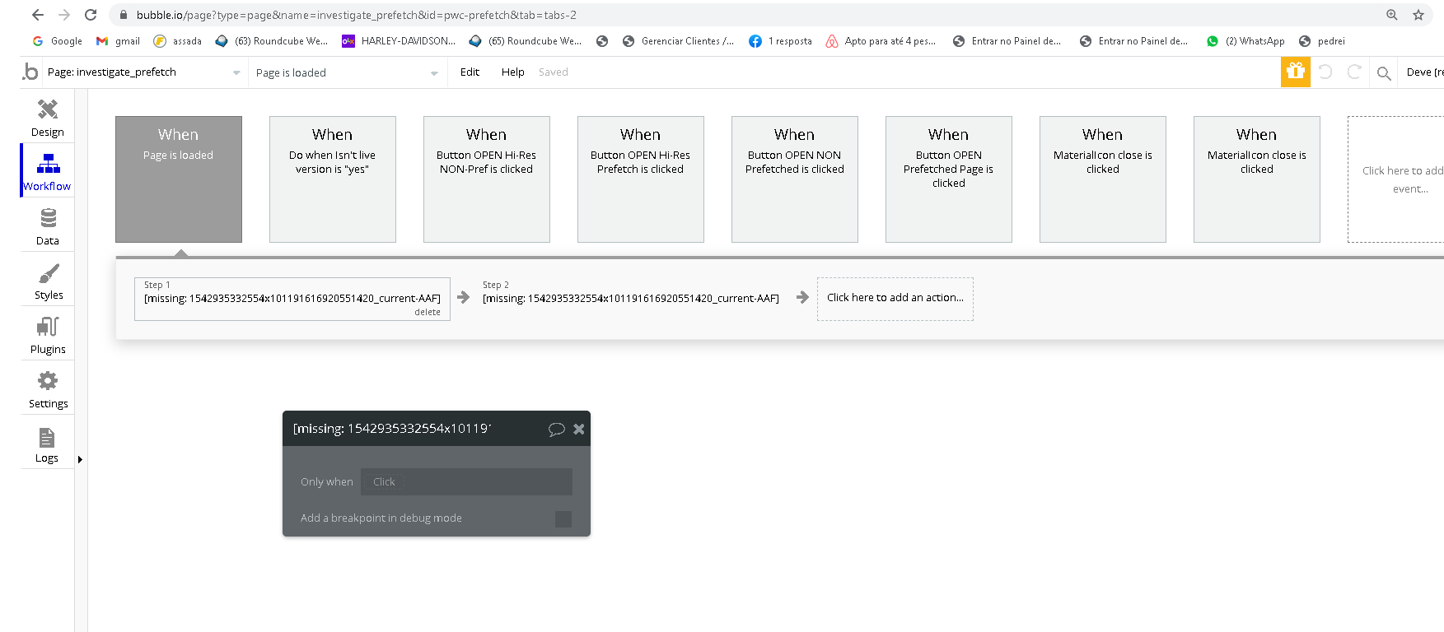This screenshot has height=632, width=1444.
Task: Open the (2) WhatsApp bookmark
Action: click(x=1245, y=41)
